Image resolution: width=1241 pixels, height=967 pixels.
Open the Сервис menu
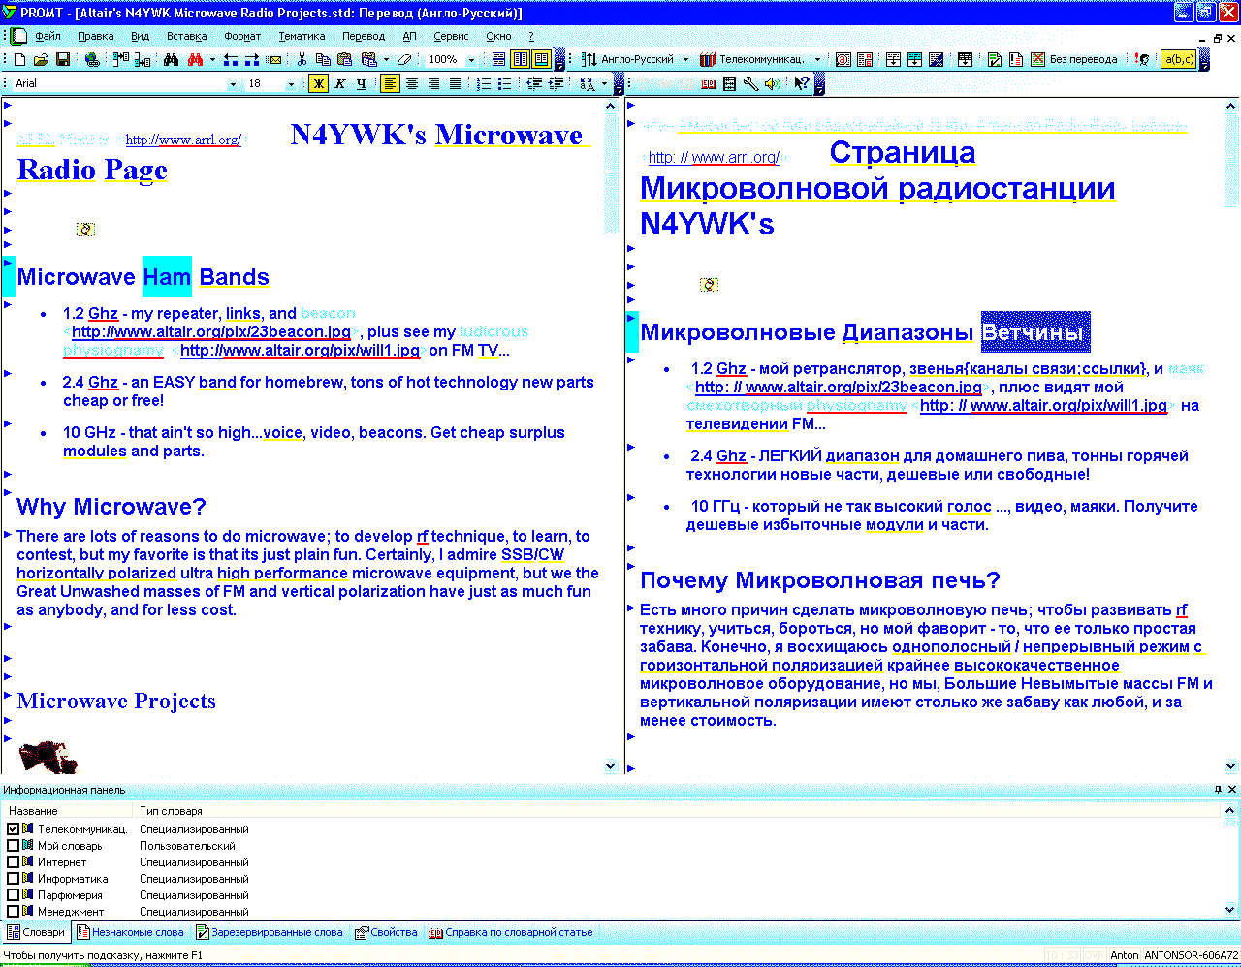pos(451,36)
